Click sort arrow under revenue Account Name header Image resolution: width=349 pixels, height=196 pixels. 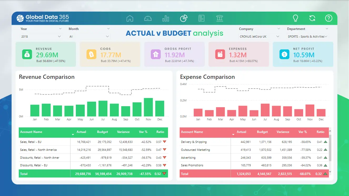pos(73,135)
